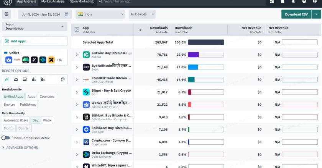Open the apps grid icon in top bar
Viewport: 322px width, 168px height.
point(272,2)
